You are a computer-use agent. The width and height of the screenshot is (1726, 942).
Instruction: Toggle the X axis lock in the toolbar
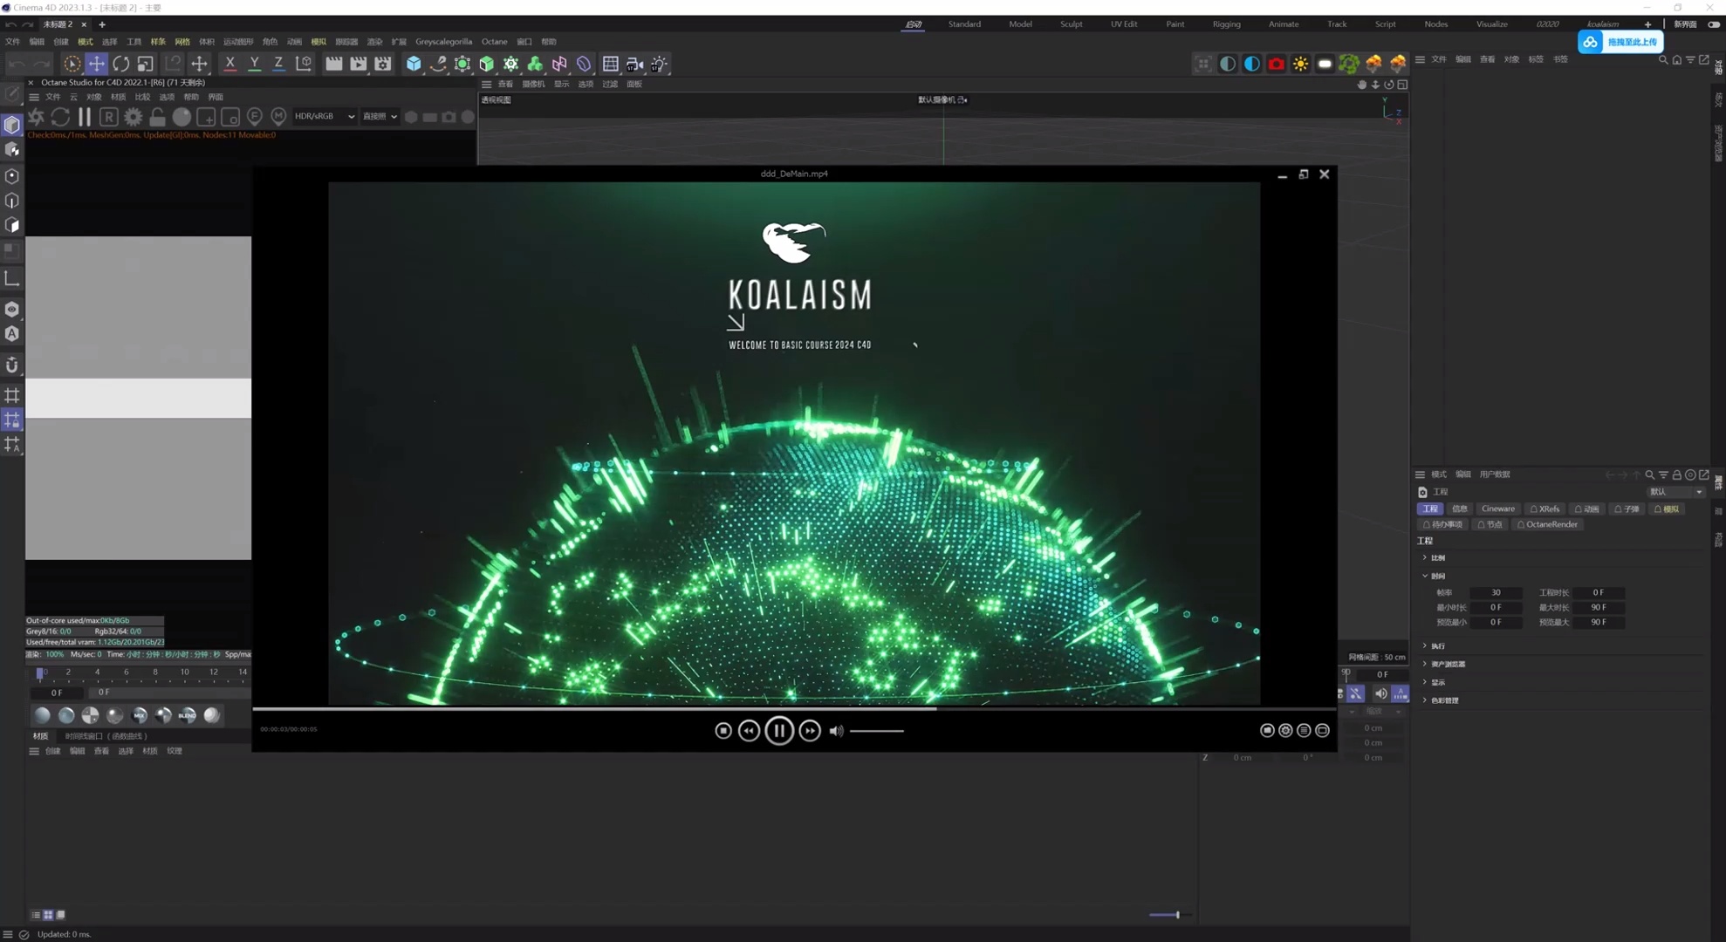coord(229,63)
